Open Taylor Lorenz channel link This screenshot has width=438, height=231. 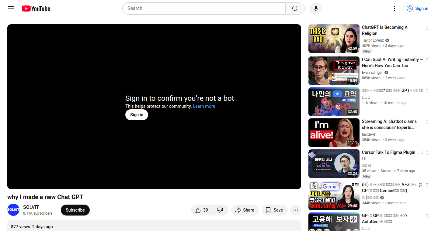[x=373, y=40]
